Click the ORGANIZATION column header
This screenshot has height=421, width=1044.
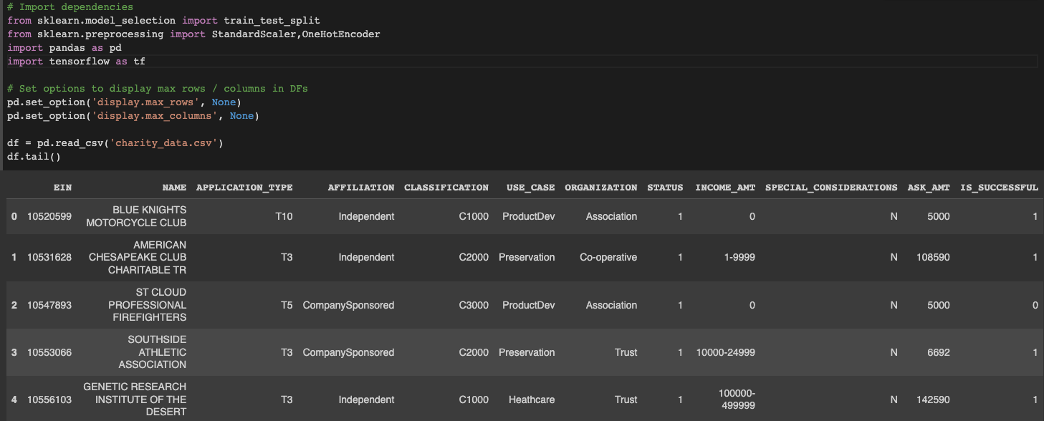tap(601, 188)
